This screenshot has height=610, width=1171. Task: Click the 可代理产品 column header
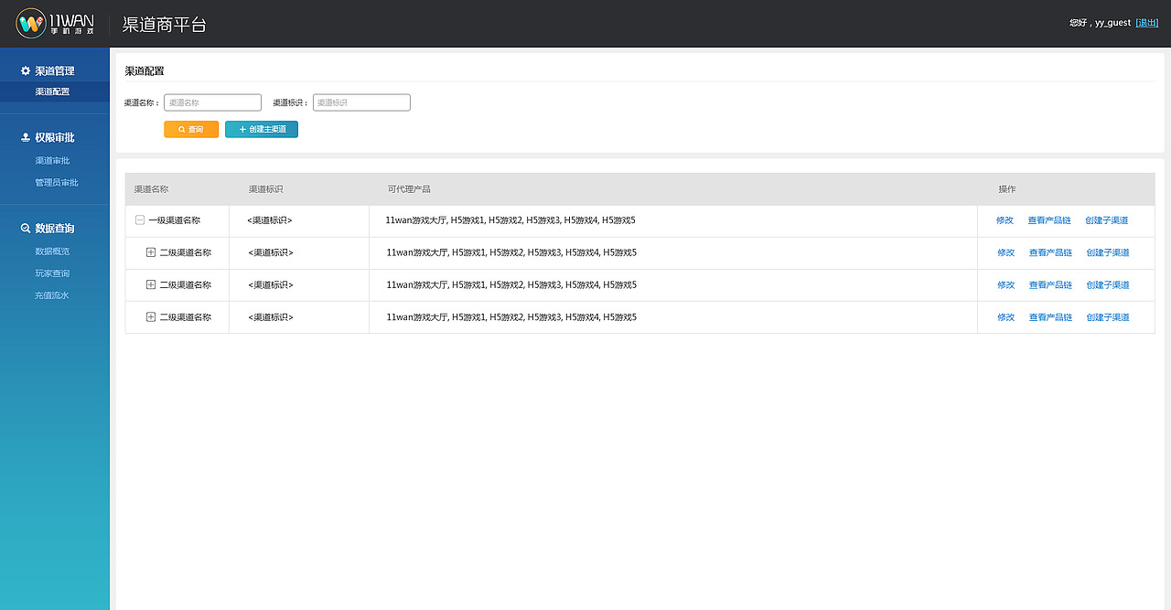(409, 189)
